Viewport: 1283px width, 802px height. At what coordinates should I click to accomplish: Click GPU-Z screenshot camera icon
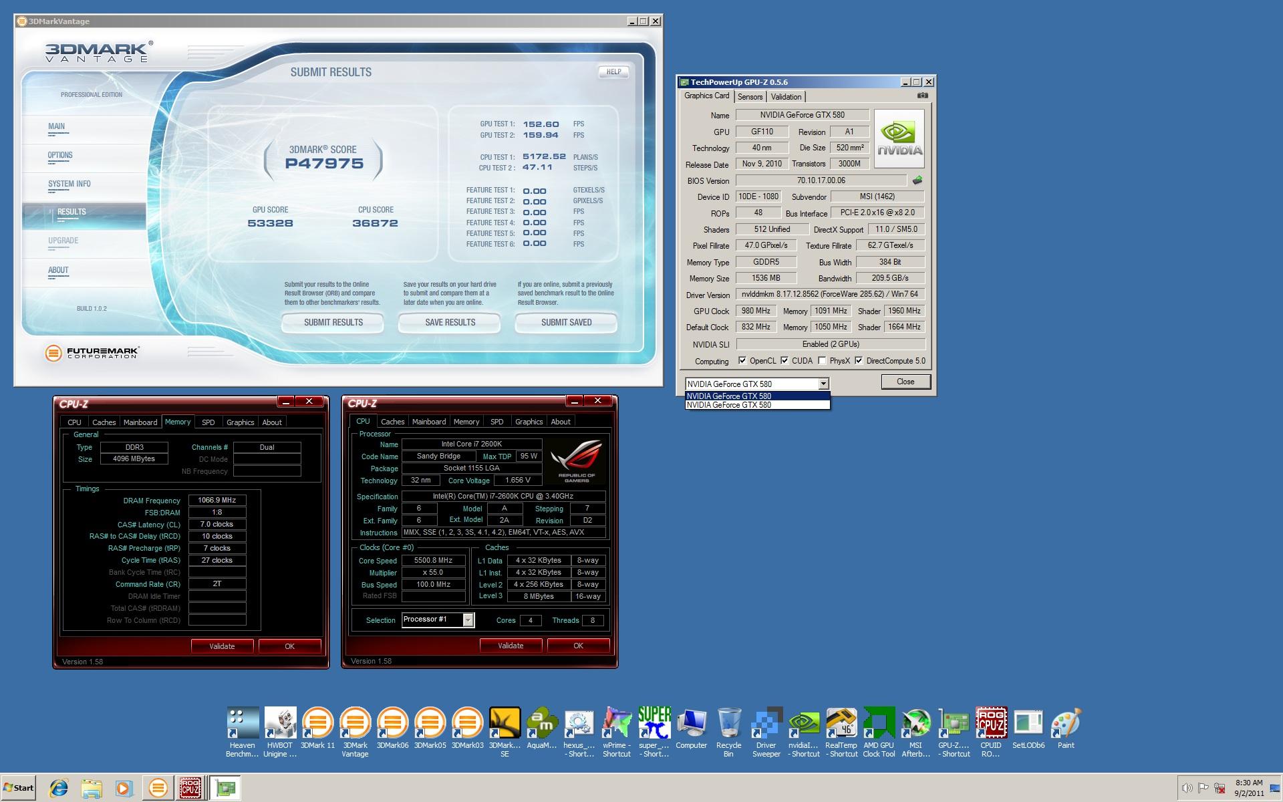922,96
